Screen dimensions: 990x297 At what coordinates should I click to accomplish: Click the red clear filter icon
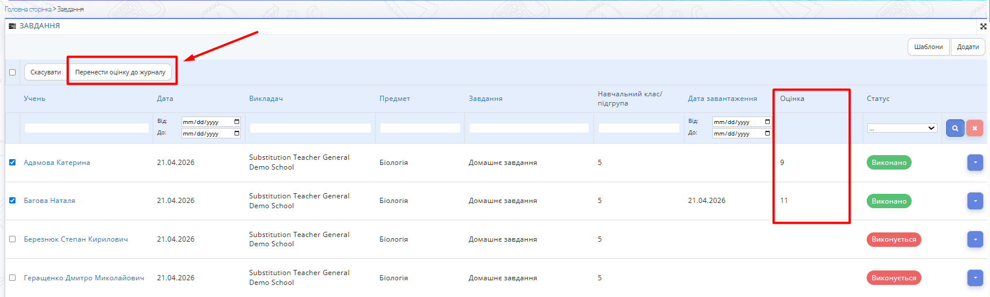[974, 128]
